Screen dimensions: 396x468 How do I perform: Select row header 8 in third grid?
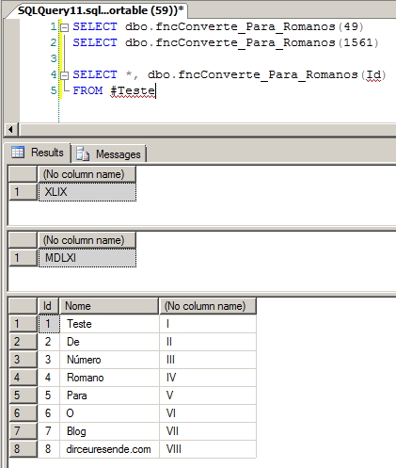(x=23, y=449)
